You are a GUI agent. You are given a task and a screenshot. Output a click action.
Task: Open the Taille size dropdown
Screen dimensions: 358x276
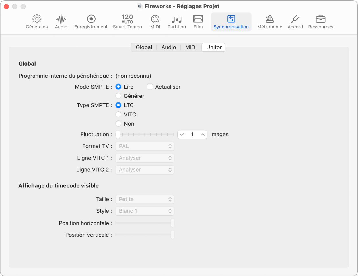click(x=145, y=199)
